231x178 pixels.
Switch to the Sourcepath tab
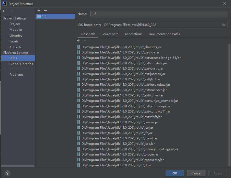(x=110, y=34)
